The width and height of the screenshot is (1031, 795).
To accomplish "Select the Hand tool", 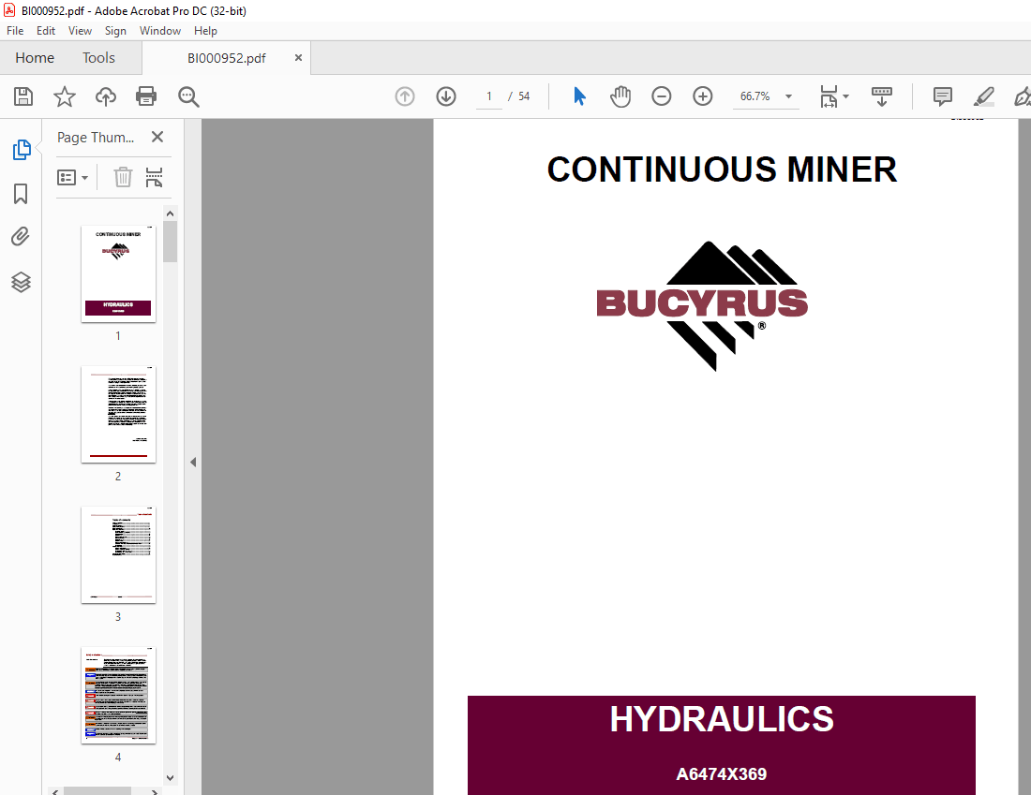I will (x=620, y=96).
